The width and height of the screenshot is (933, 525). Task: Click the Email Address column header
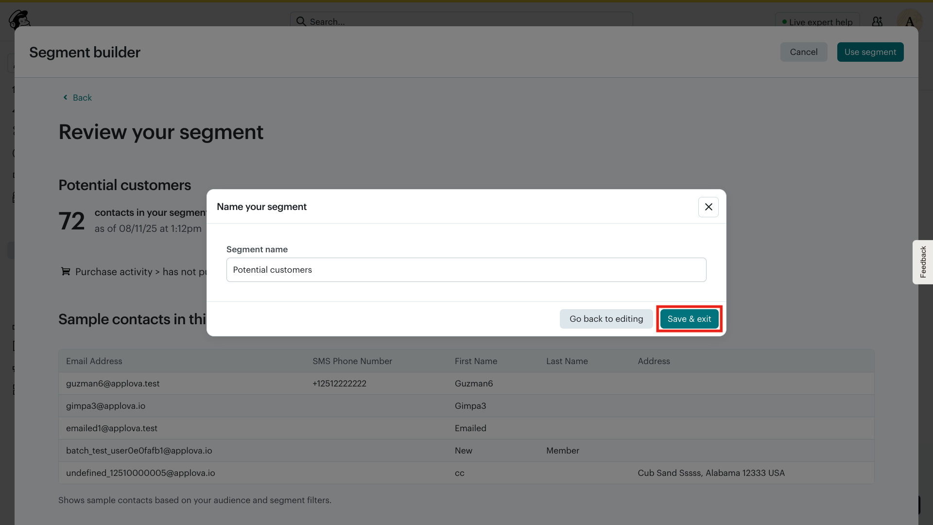(x=94, y=361)
